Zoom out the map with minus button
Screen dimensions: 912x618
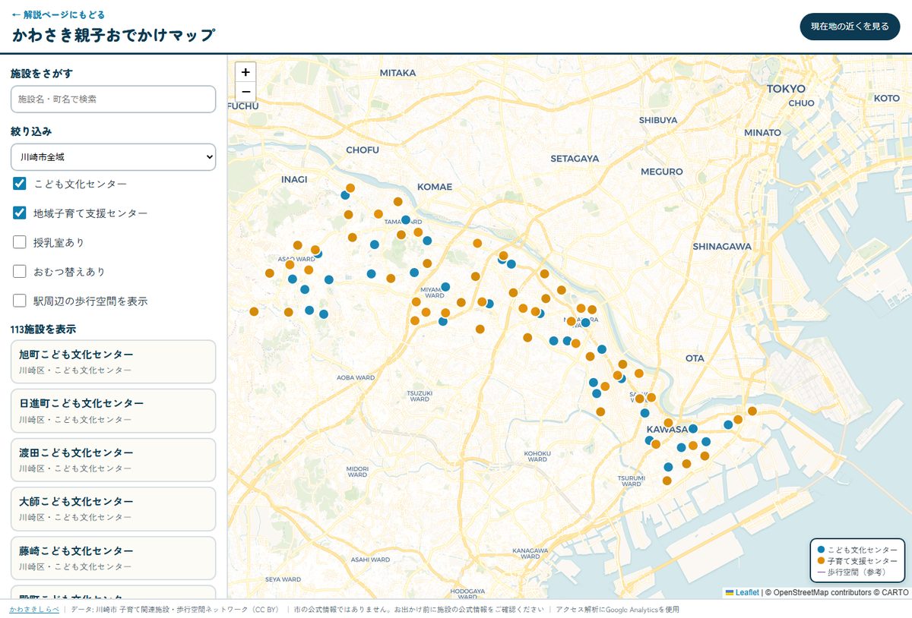coord(245,92)
